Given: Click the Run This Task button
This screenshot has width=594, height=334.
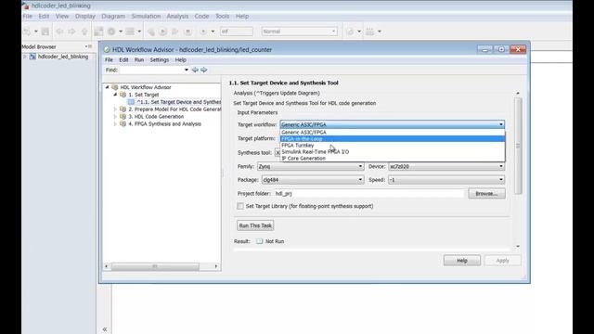Looking at the screenshot, I should point(255,225).
